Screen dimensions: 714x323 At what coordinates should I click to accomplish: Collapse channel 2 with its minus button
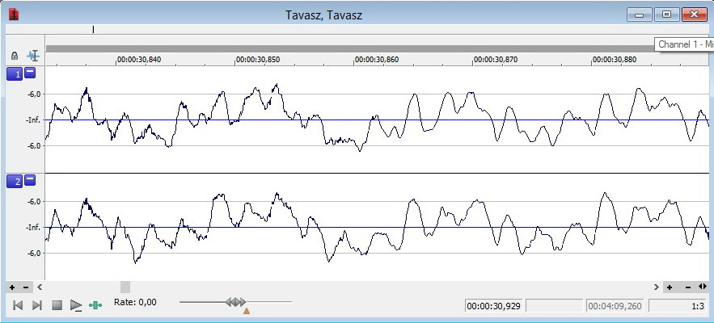(30, 180)
